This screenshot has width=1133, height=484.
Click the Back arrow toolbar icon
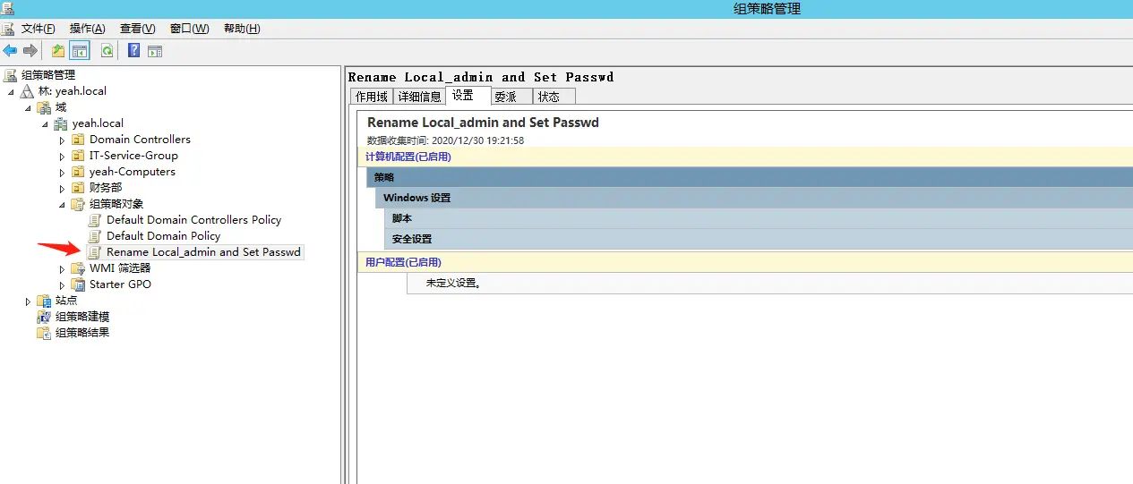10,51
